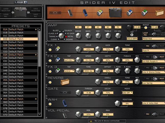Toggle FX 1 on/off LED

pos(50,50)
